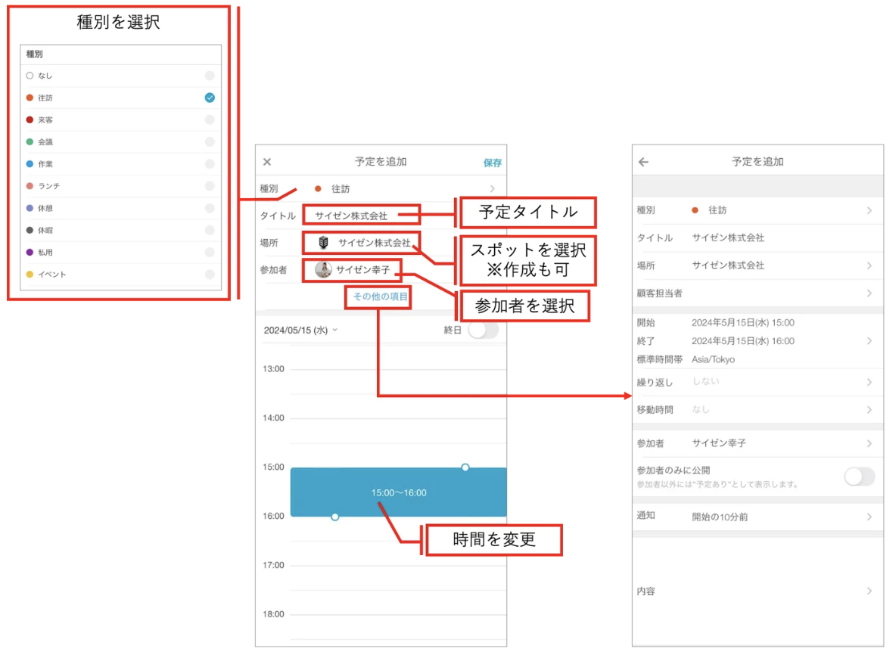Click the top handle of time block
Viewport: 896px width, 658px height.
click(465, 467)
